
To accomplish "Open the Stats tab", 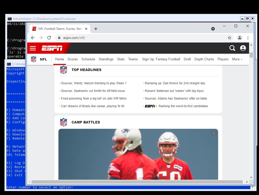I will pyautogui.click(x=121, y=59).
